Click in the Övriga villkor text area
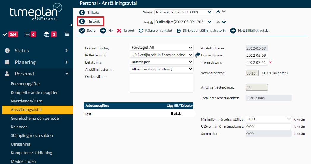 [161, 83]
